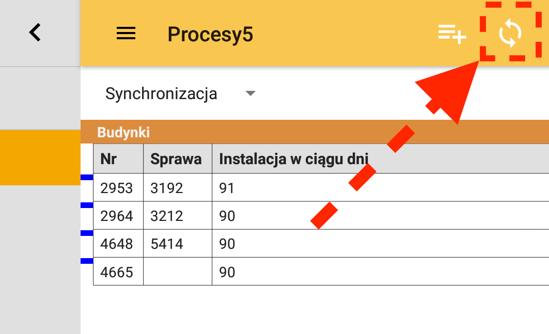
Task: Open building row 4665
Action: 117,272
